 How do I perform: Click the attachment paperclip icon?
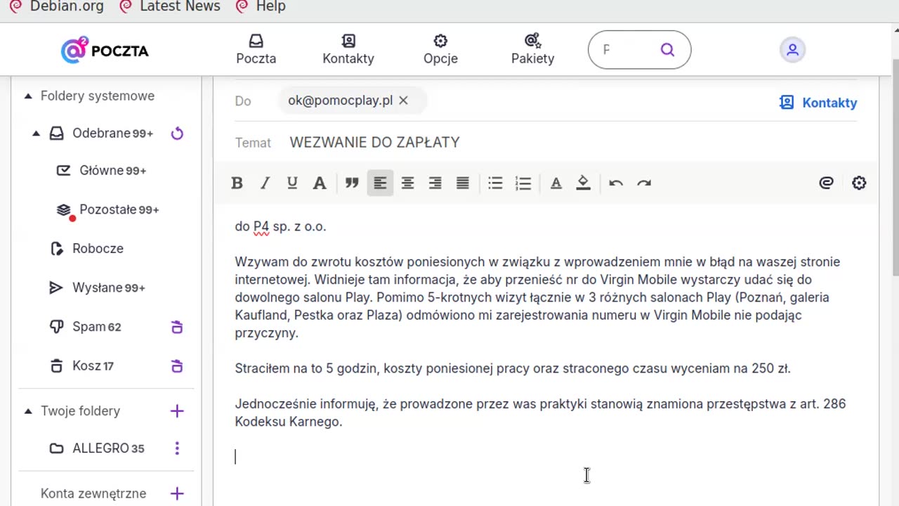tap(826, 183)
